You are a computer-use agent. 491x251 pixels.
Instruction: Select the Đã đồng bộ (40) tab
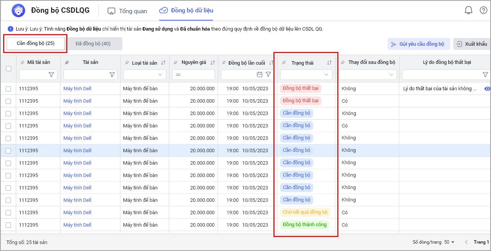pos(93,44)
